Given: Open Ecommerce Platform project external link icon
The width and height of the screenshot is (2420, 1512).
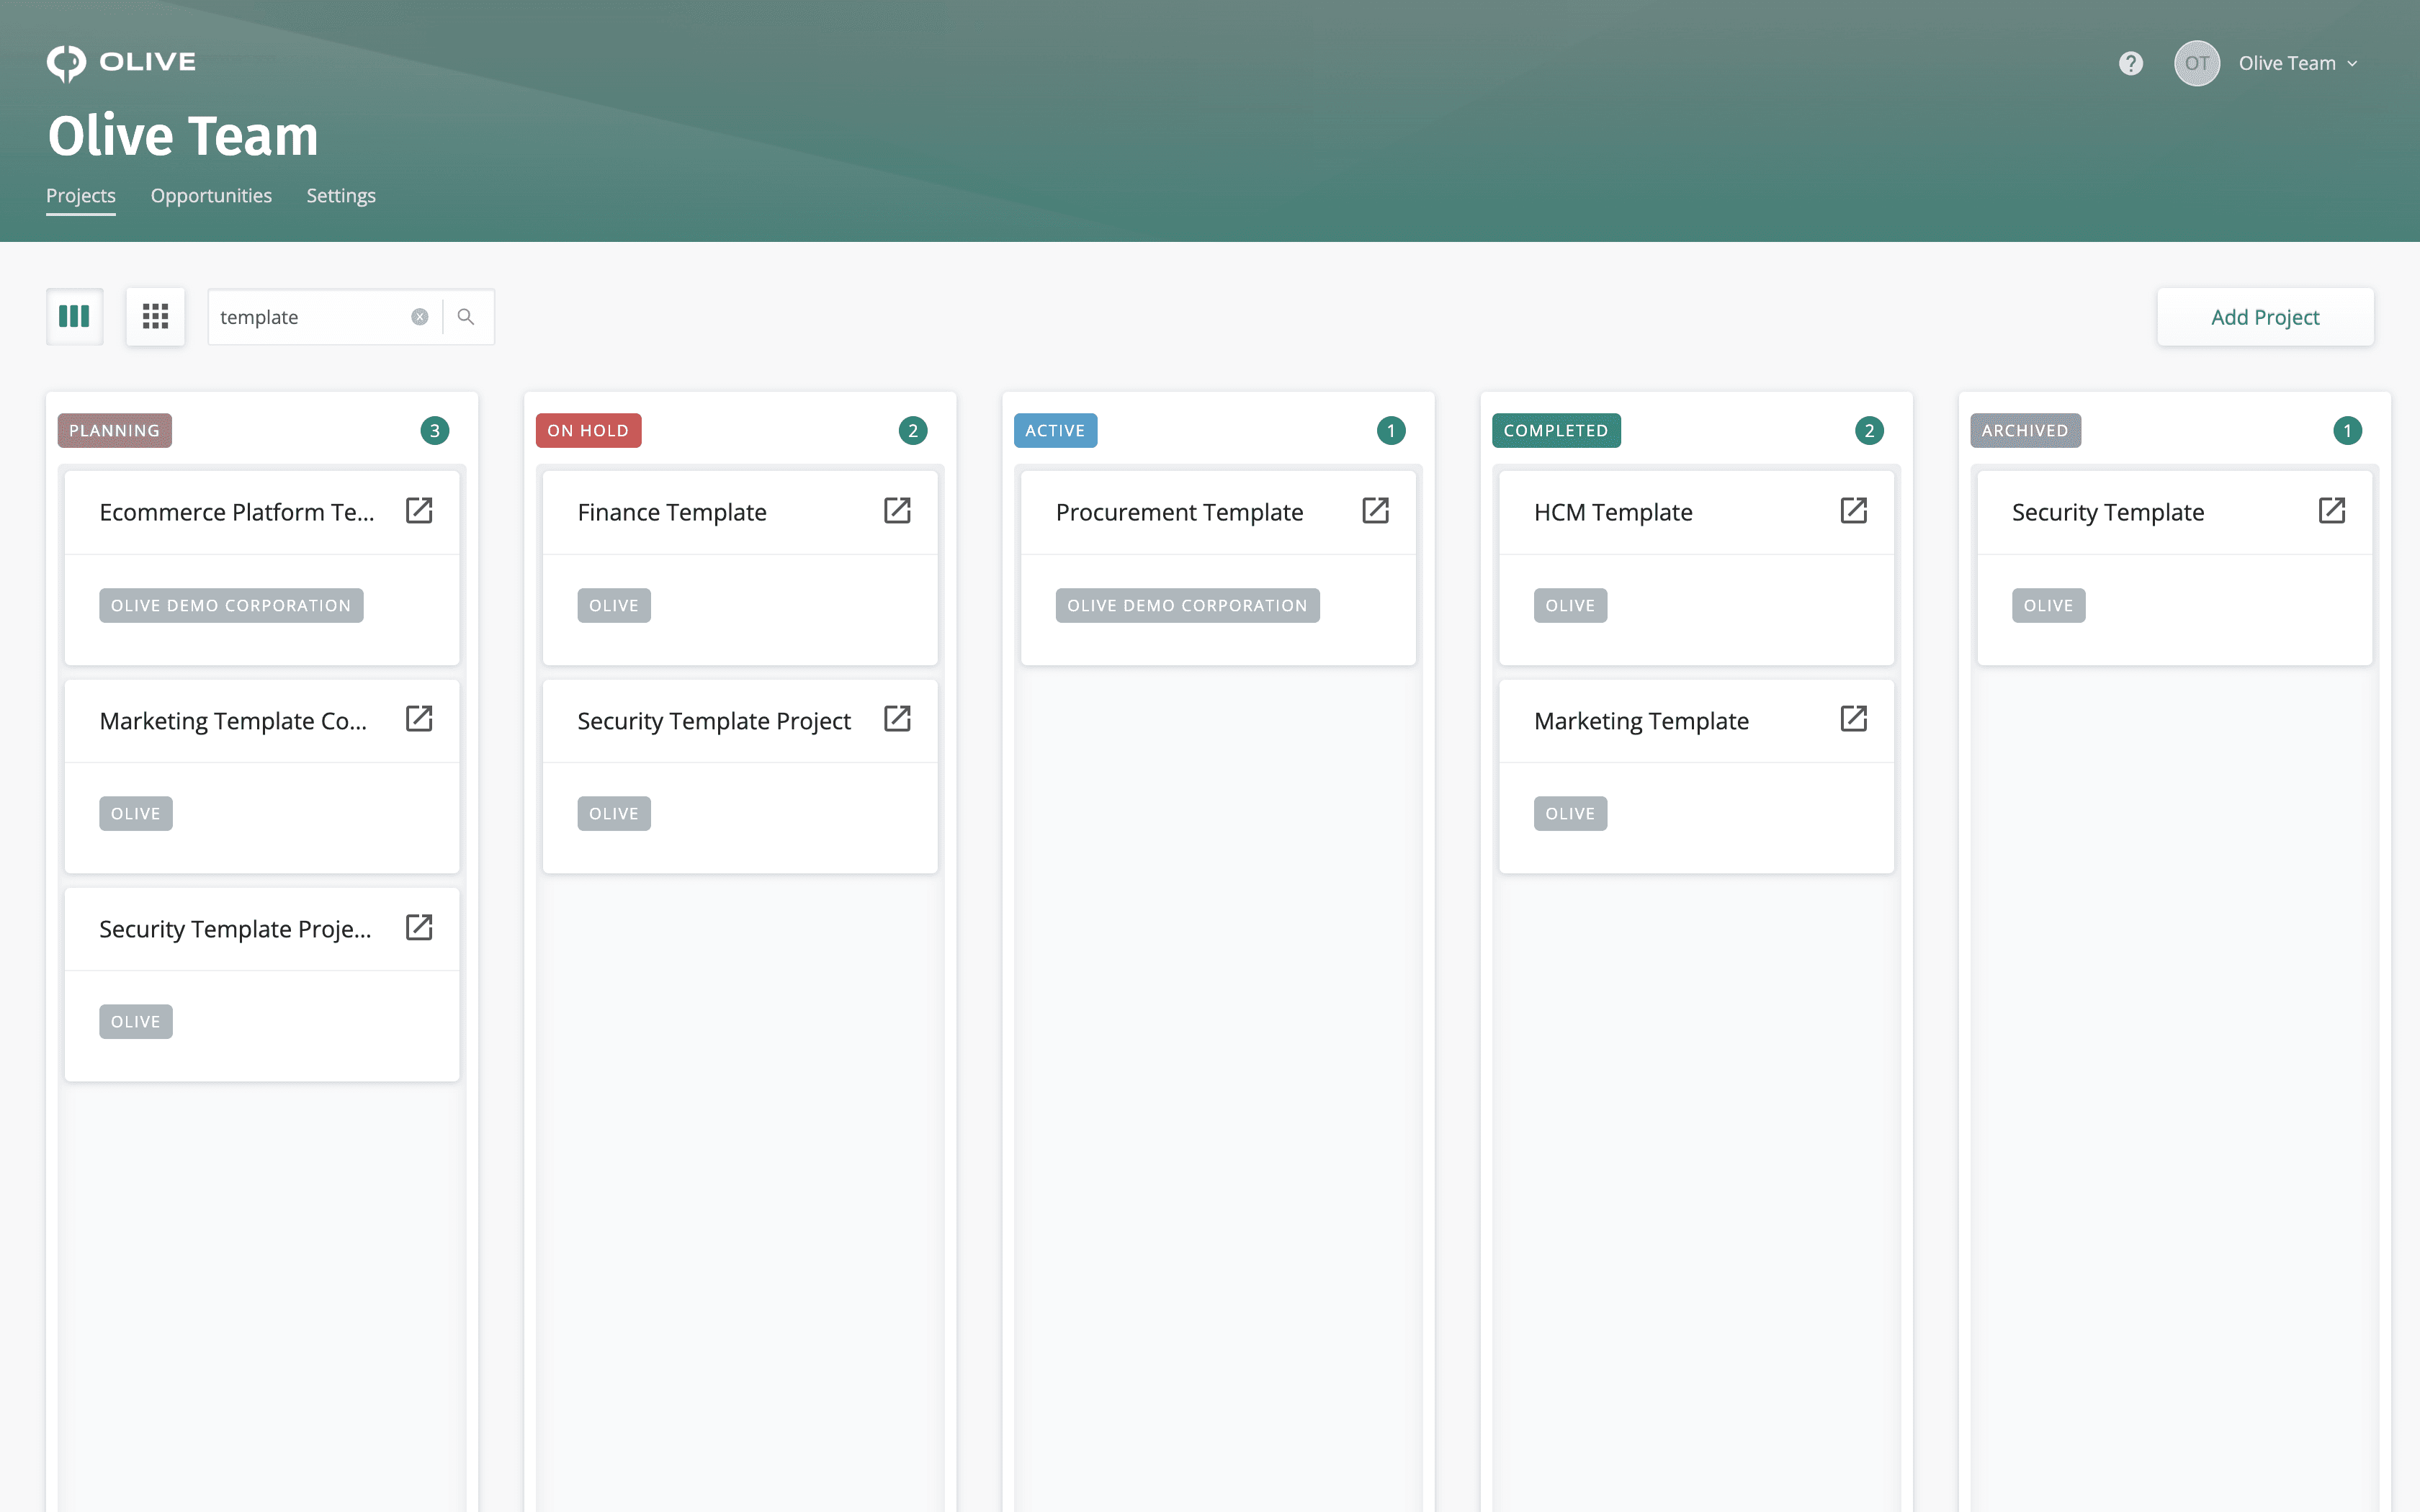Looking at the screenshot, I should [419, 511].
